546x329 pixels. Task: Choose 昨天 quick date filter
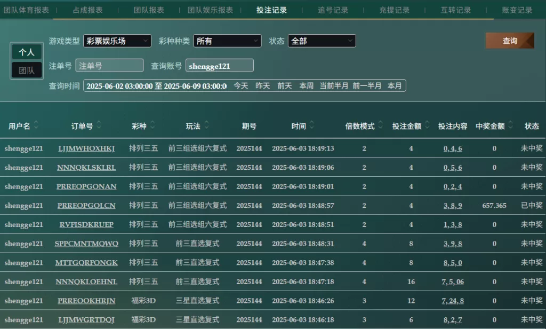click(x=263, y=85)
